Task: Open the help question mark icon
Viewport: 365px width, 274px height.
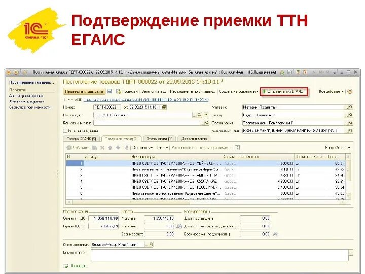Action: [350, 91]
